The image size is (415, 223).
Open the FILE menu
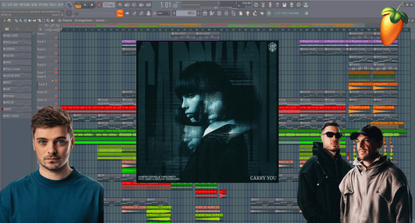click(4, 5)
